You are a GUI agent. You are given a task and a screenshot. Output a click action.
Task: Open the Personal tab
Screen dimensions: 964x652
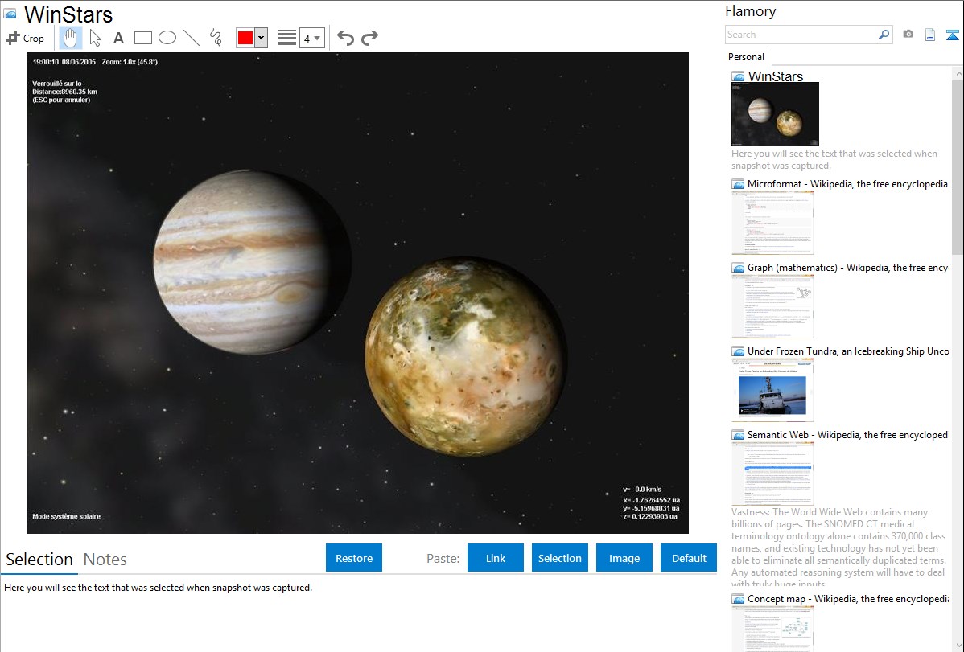coord(746,57)
